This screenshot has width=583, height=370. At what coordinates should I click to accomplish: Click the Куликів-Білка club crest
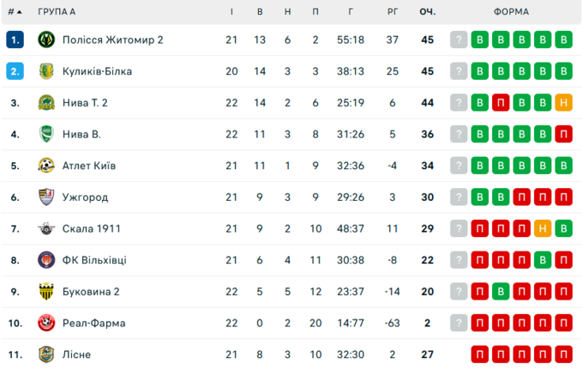46,71
